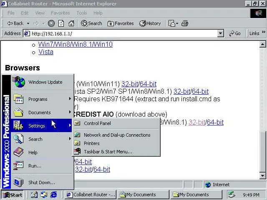This screenshot has height=200, width=267.
Task: Click the Go button
Action: tap(235, 33)
